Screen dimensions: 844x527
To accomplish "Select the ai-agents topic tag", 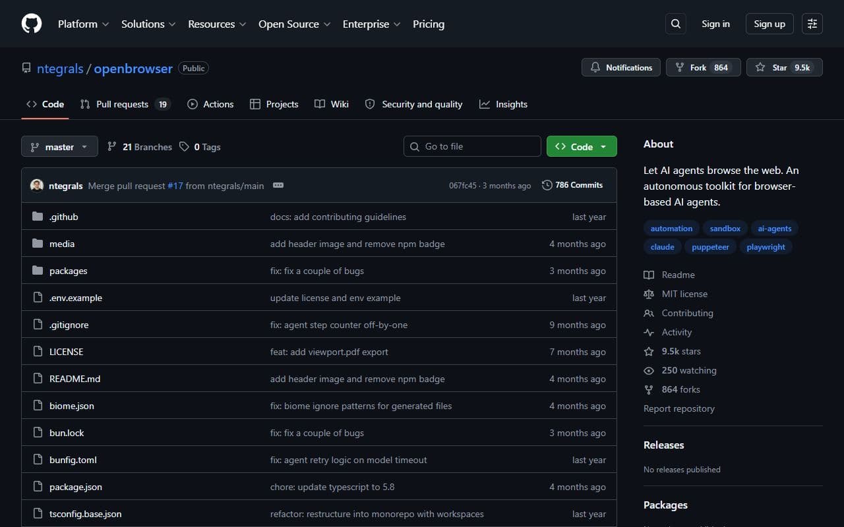I will click(775, 229).
